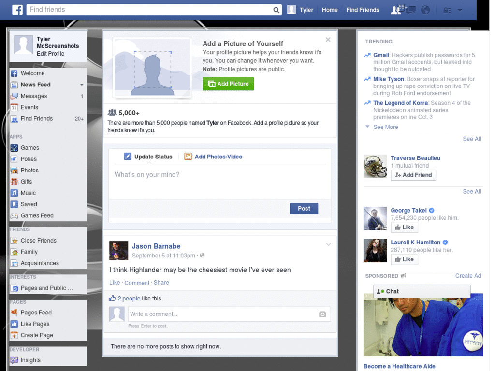Open the friend requests icon in the top bar
The image size is (495, 371).
point(395,10)
